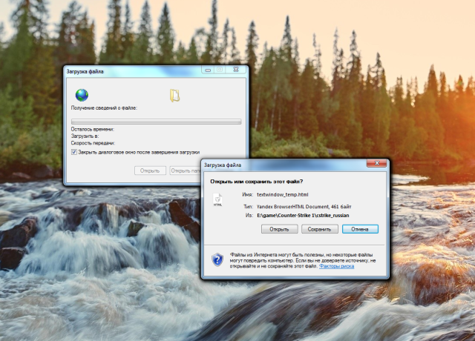The image size is (475, 341).
Task: Click the Осталось времени label
Action: click(x=92, y=129)
